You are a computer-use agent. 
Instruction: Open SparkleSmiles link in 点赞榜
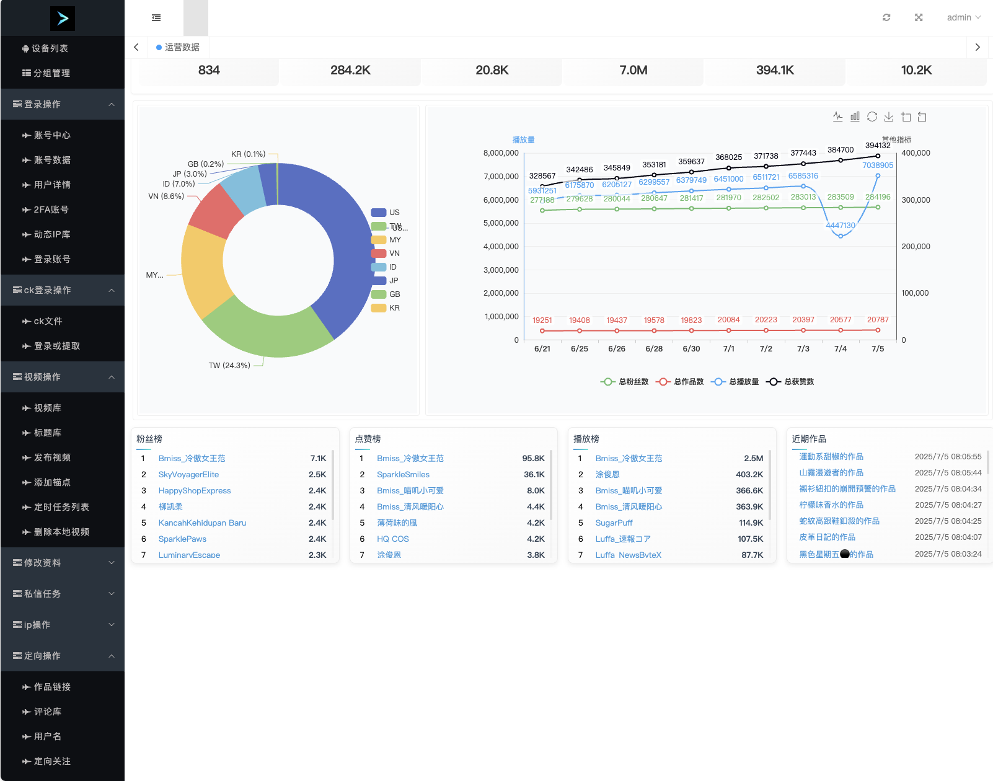tap(403, 474)
